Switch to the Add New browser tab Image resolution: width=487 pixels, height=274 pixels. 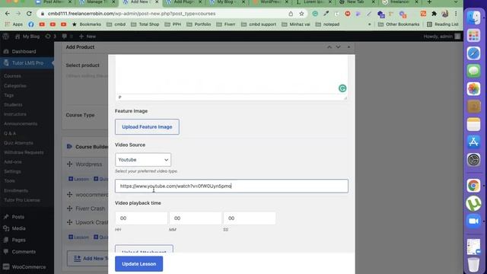pos(140,2)
